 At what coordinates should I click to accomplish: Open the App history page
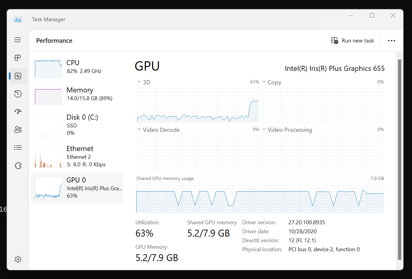click(x=18, y=94)
